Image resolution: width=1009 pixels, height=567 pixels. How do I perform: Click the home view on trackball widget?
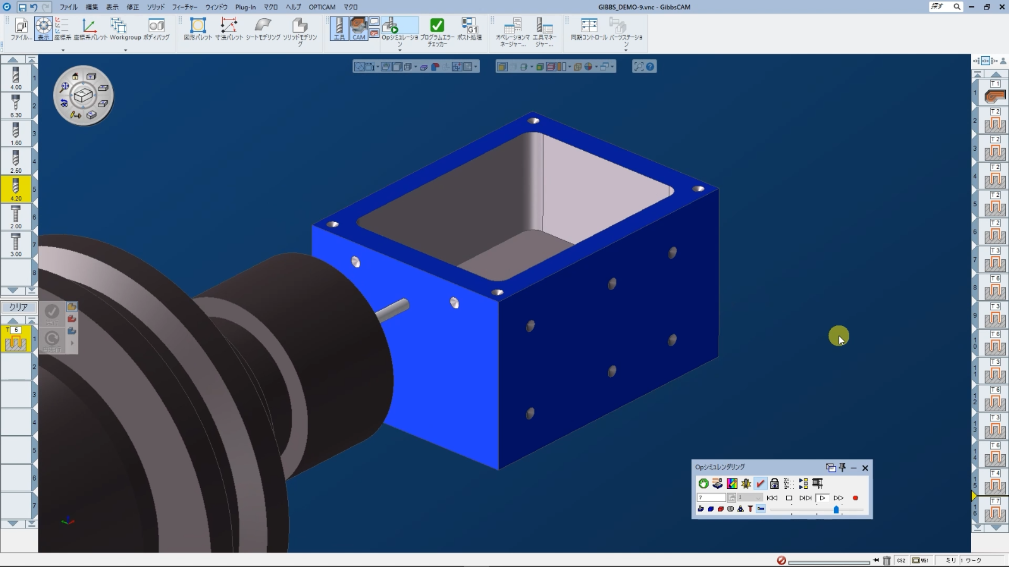tap(75, 76)
